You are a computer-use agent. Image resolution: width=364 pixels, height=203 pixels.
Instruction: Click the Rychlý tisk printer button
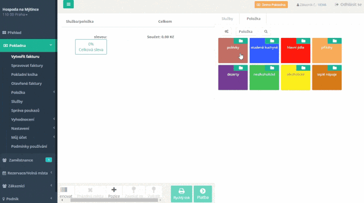coord(181,194)
